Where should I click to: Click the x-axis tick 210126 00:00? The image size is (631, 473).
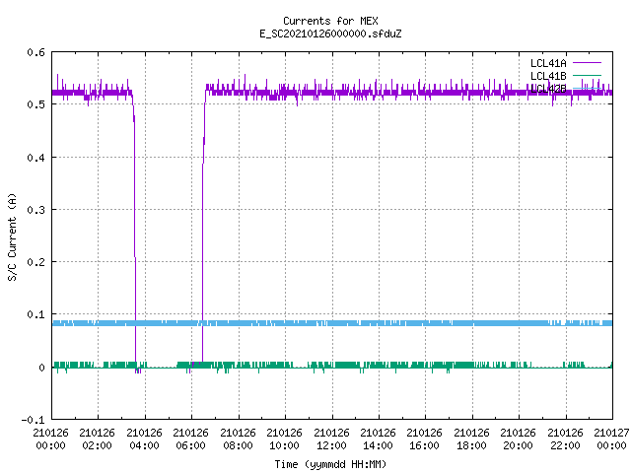pyautogui.click(x=50, y=439)
